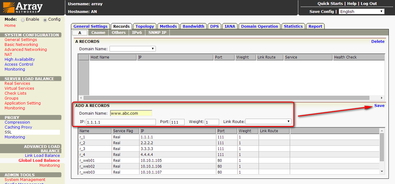Select the 10.10.1.106 IP cell
This screenshot has height=184, width=395.
[x=151, y=166]
